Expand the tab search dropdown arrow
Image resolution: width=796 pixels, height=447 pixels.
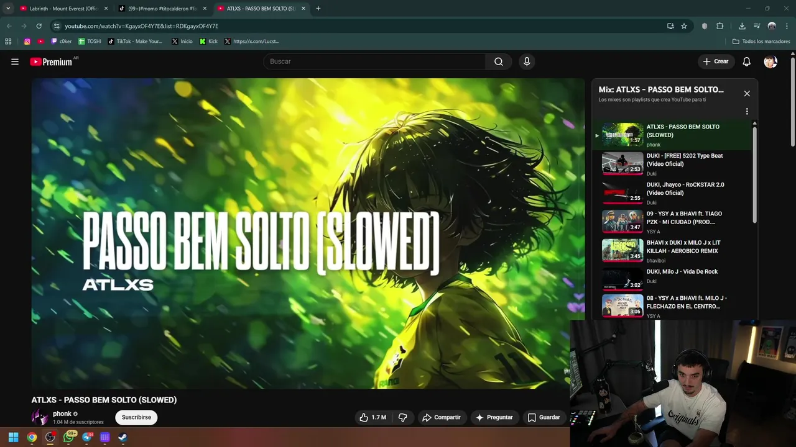point(8,9)
